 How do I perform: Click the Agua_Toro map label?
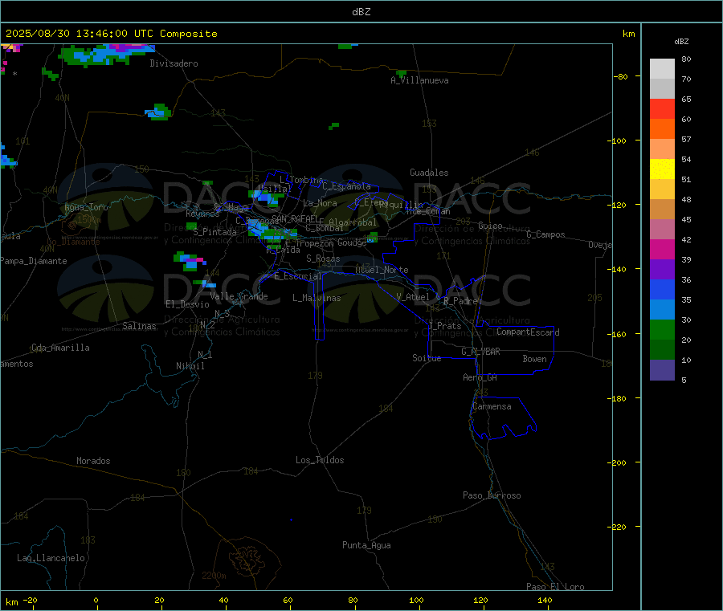(86, 207)
